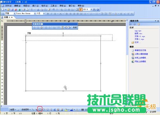
Task: Open recent file 文档 11.wps
Action: 140,36
